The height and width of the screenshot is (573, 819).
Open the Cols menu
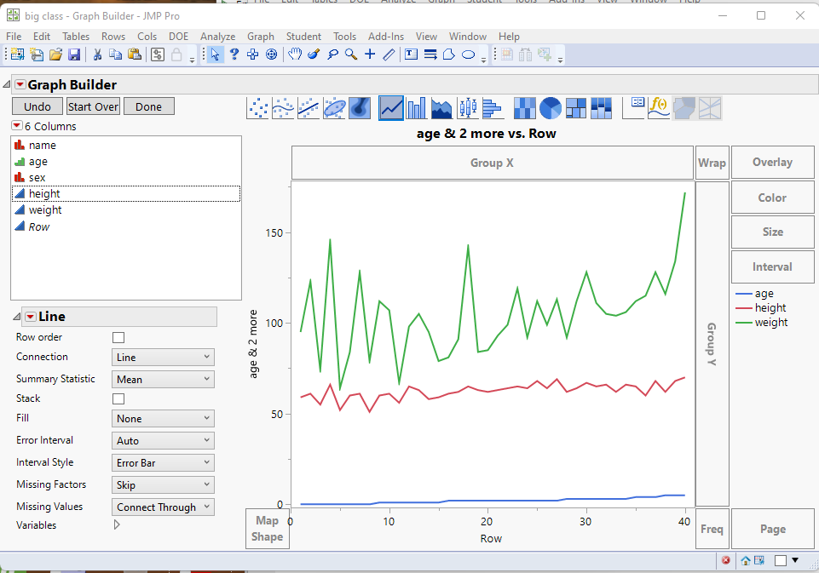147,37
